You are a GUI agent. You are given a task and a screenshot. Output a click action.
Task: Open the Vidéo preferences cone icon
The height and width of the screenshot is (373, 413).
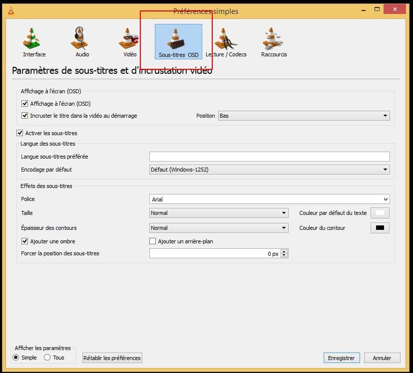(128, 38)
